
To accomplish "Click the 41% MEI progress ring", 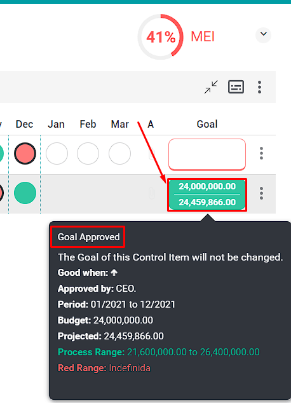I will 161,37.
